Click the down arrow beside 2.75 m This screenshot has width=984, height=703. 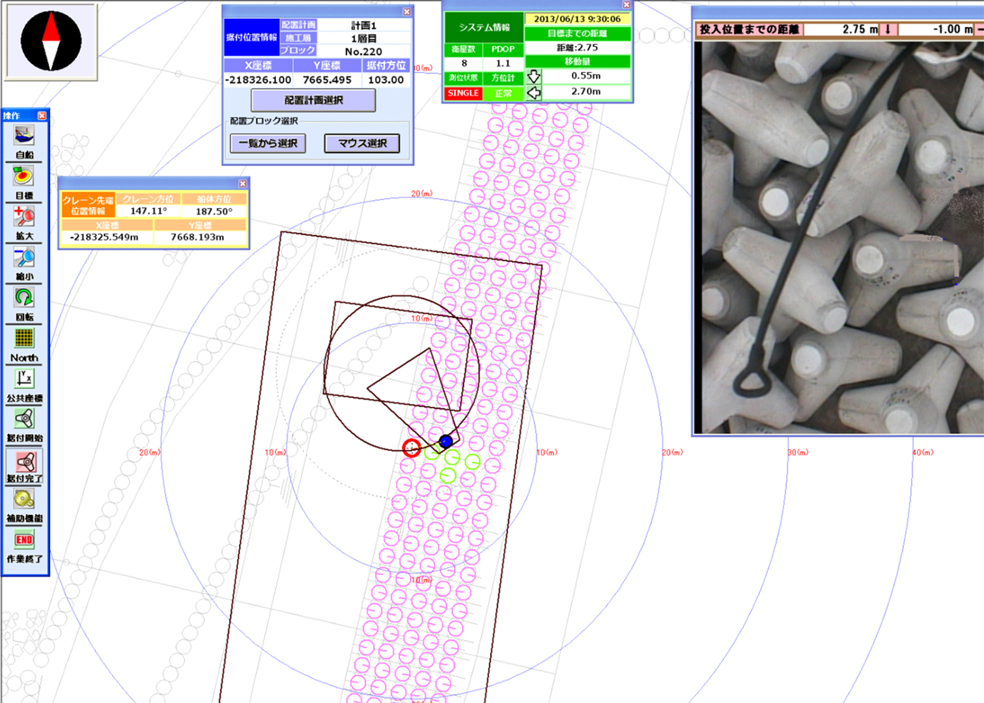pos(888,29)
